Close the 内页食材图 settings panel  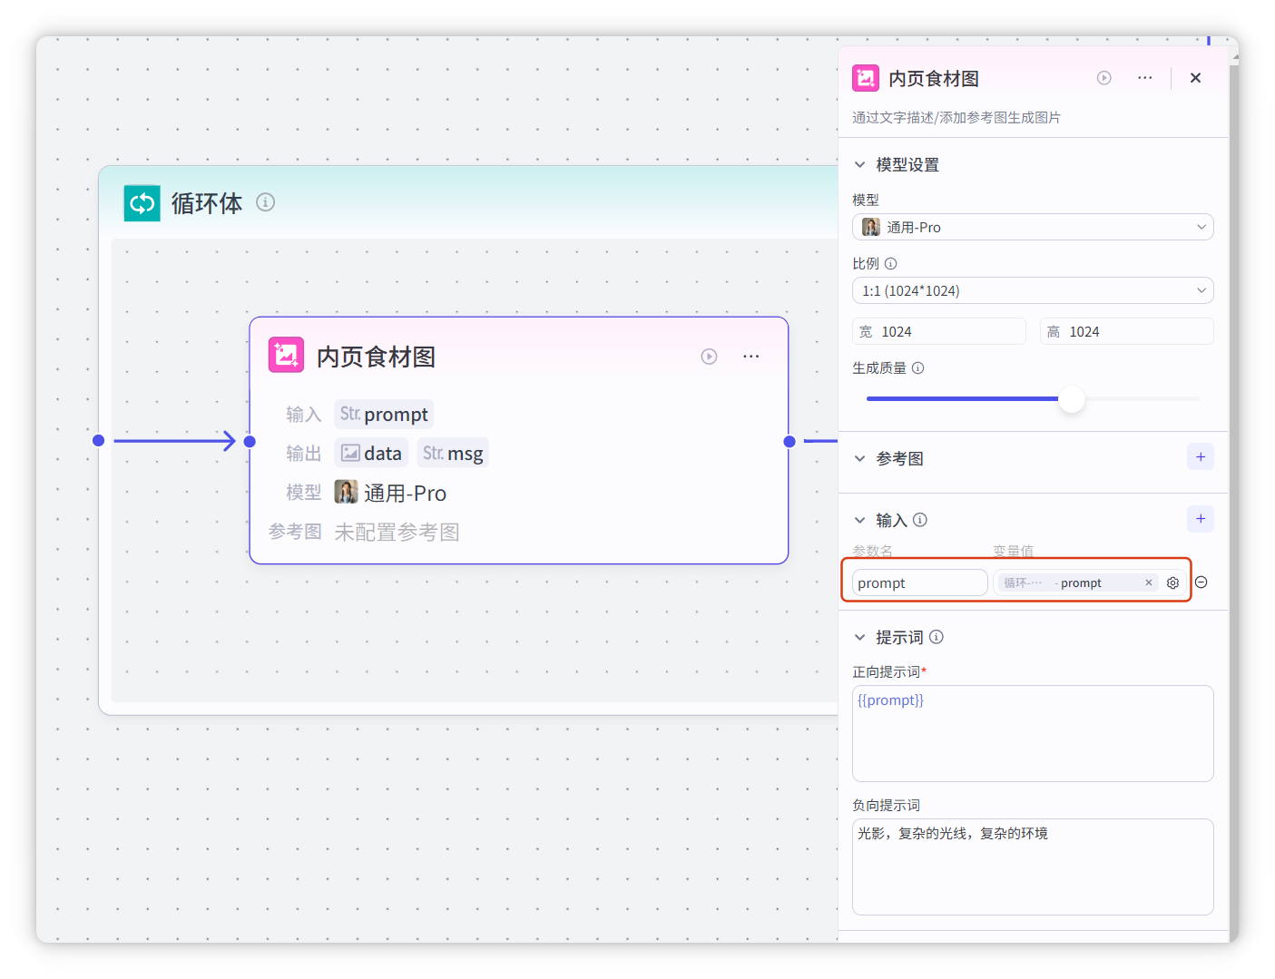(1195, 78)
